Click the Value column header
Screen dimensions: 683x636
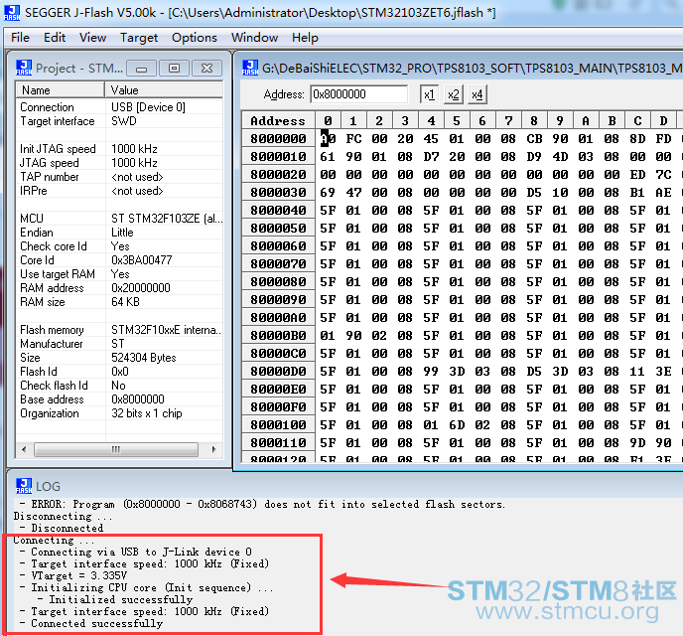(164, 90)
